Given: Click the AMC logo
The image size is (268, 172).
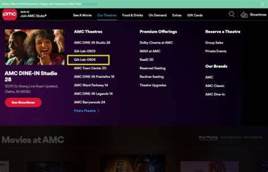Looking at the screenshot, I should point(10,14).
